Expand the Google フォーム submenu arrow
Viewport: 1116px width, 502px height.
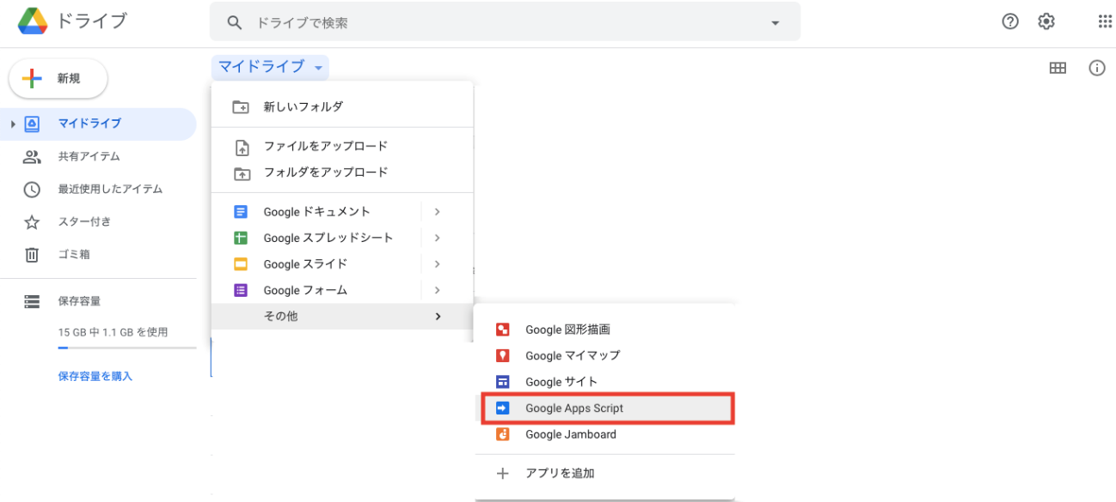438,290
